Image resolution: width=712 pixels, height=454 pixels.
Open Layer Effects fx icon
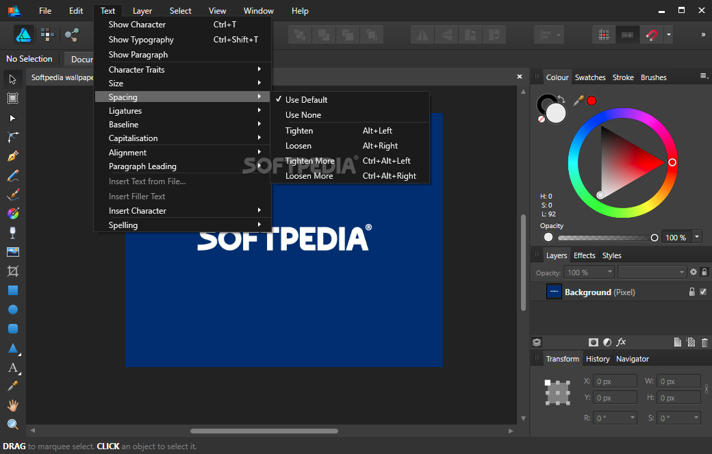[x=621, y=342]
